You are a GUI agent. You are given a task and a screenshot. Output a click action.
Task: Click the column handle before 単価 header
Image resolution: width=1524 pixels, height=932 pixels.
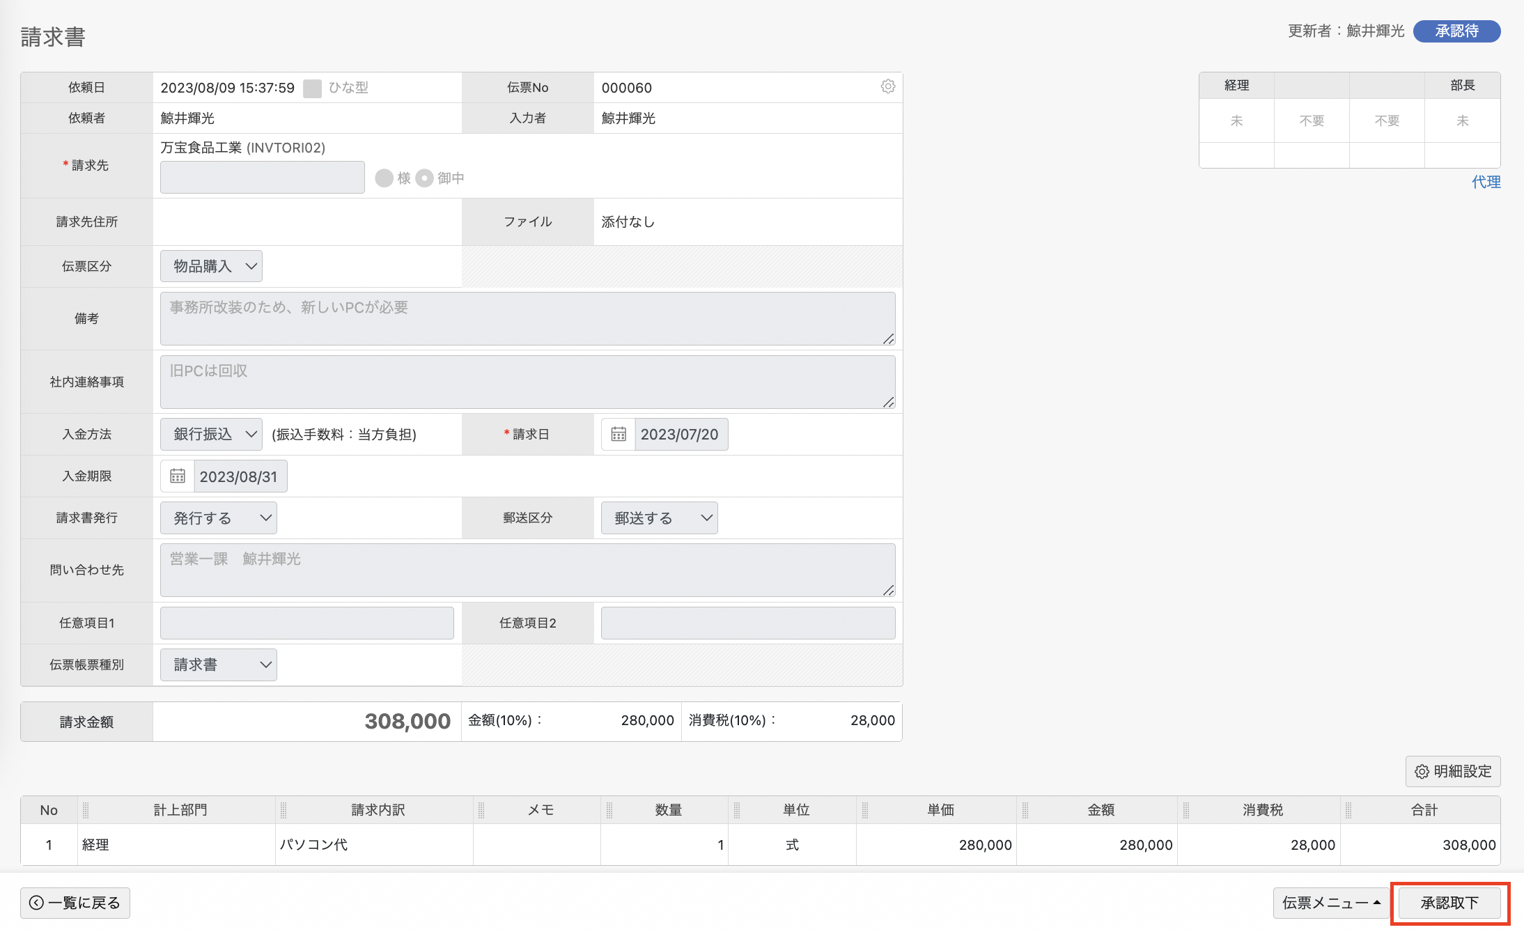(x=865, y=809)
